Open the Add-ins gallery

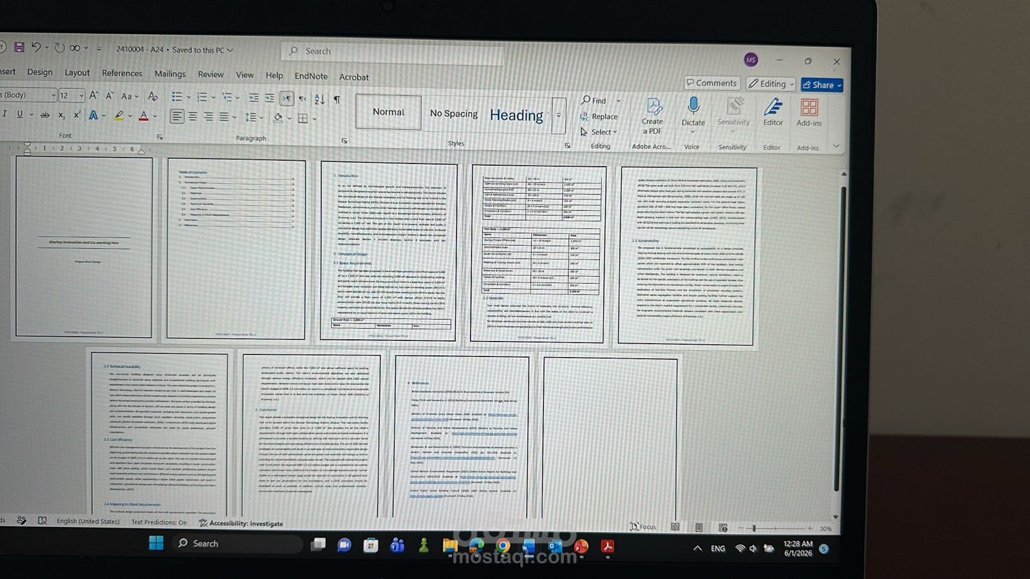809,113
